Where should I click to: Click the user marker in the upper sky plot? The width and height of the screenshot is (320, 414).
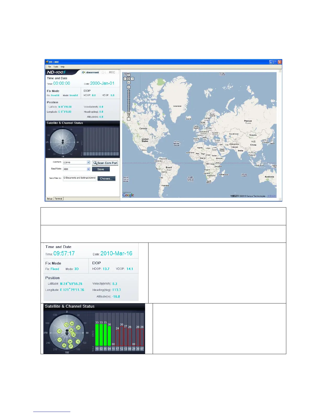63,142
